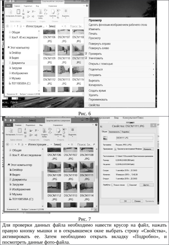169x245 pixels.
Task: Tick the Скрытый attribute checkbox
Action: tap(128, 185)
